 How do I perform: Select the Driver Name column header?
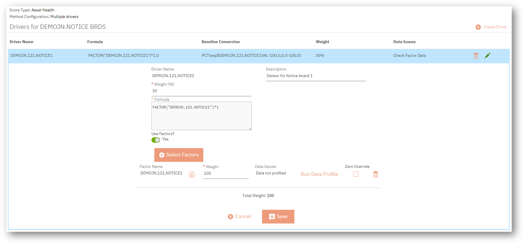(x=22, y=42)
